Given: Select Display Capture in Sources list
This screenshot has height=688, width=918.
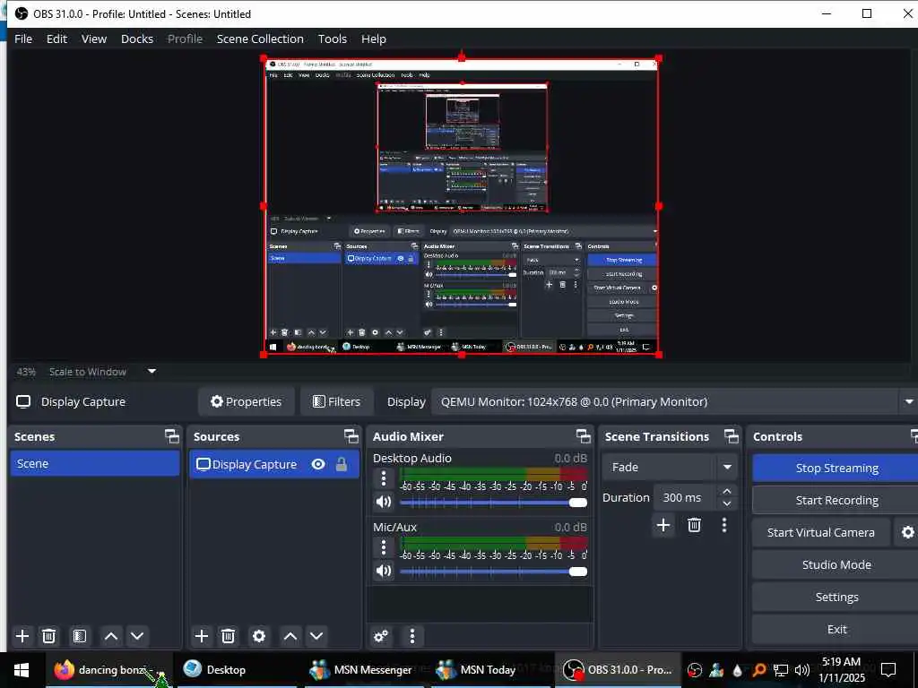Looking at the screenshot, I should point(274,465).
